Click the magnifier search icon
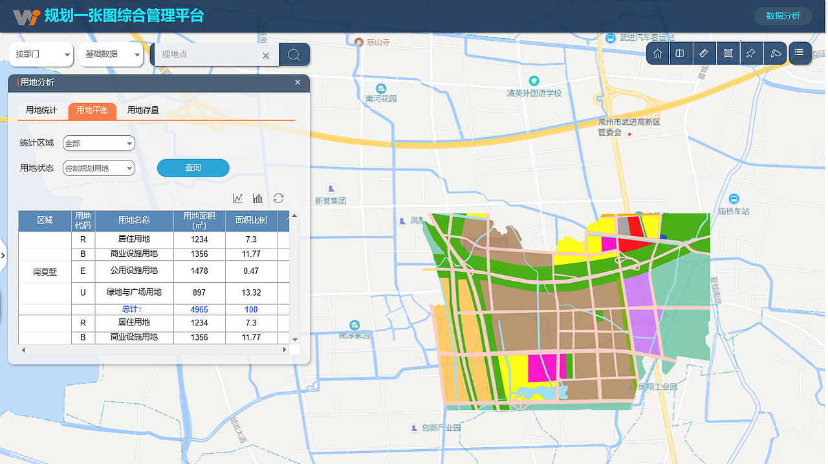Screen dimensions: 828x464 coord(294,55)
